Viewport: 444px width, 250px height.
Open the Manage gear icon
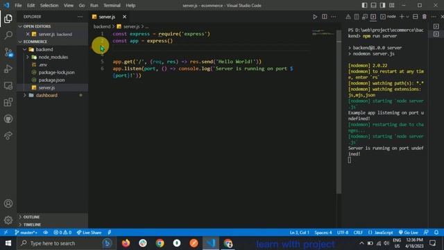[8, 220]
